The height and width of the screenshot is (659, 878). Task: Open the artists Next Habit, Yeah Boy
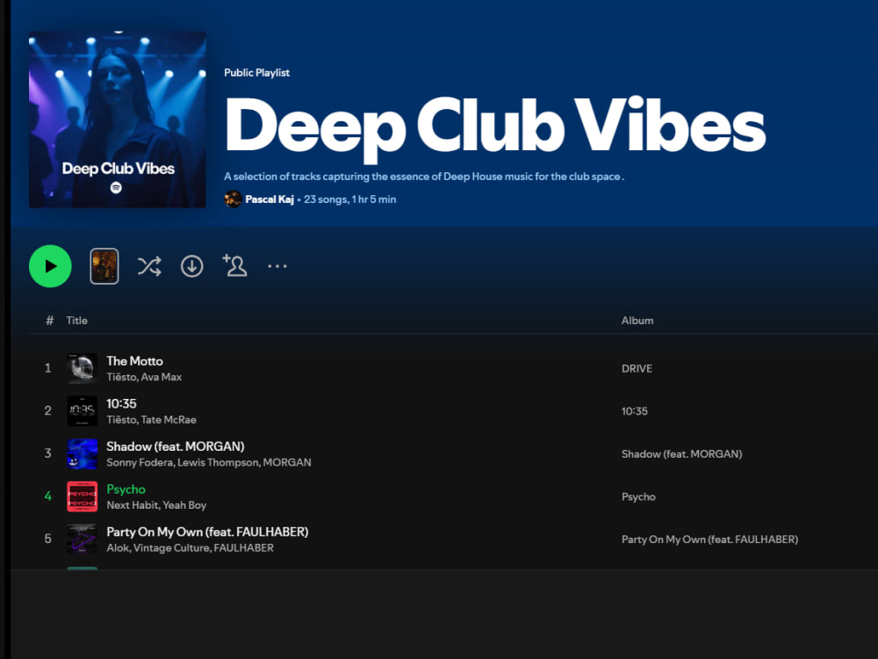pyautogui.click(x=156, y=505)
